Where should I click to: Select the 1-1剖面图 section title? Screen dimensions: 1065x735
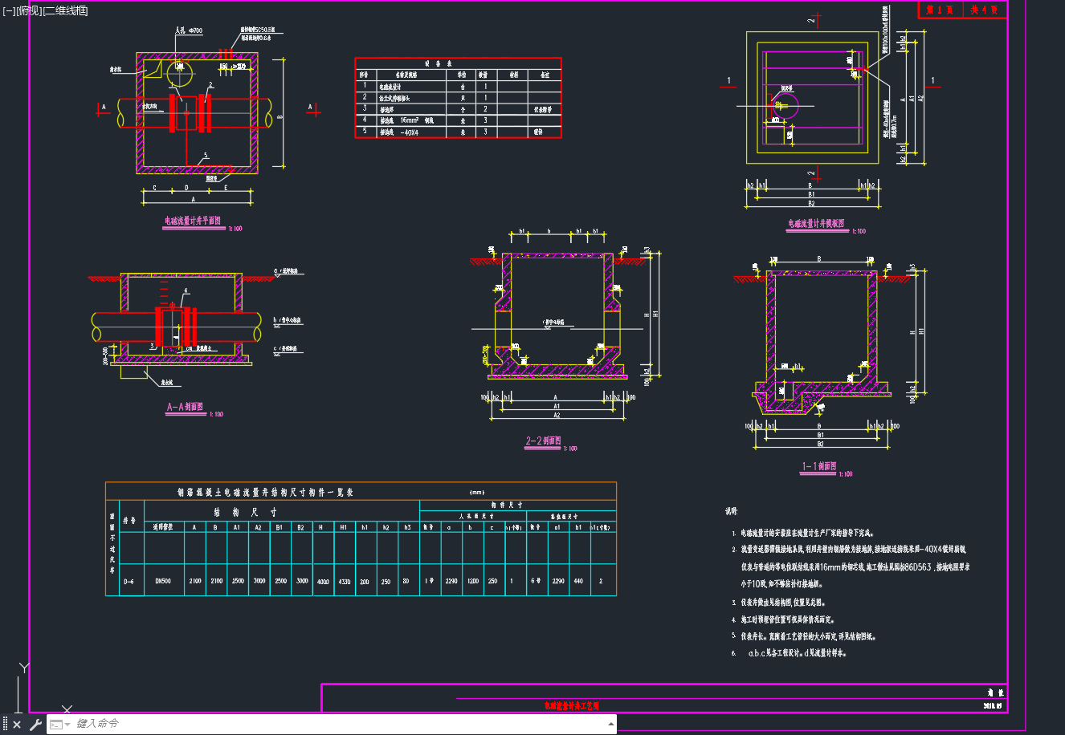click(x=819, y=466)
